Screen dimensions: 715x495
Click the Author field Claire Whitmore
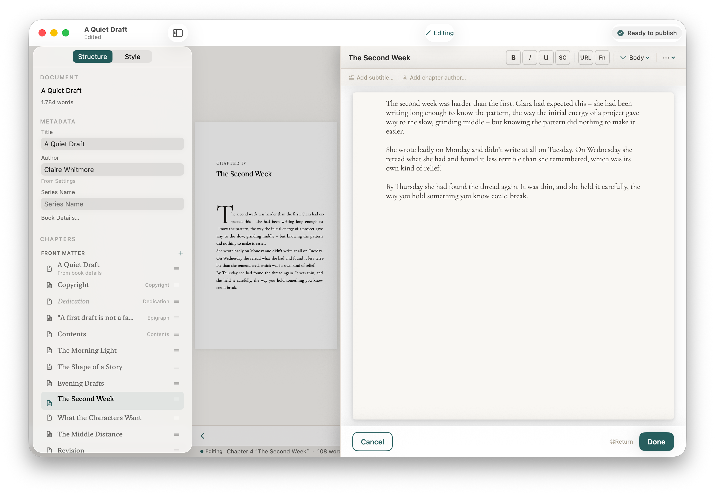(x=112, y=170)
